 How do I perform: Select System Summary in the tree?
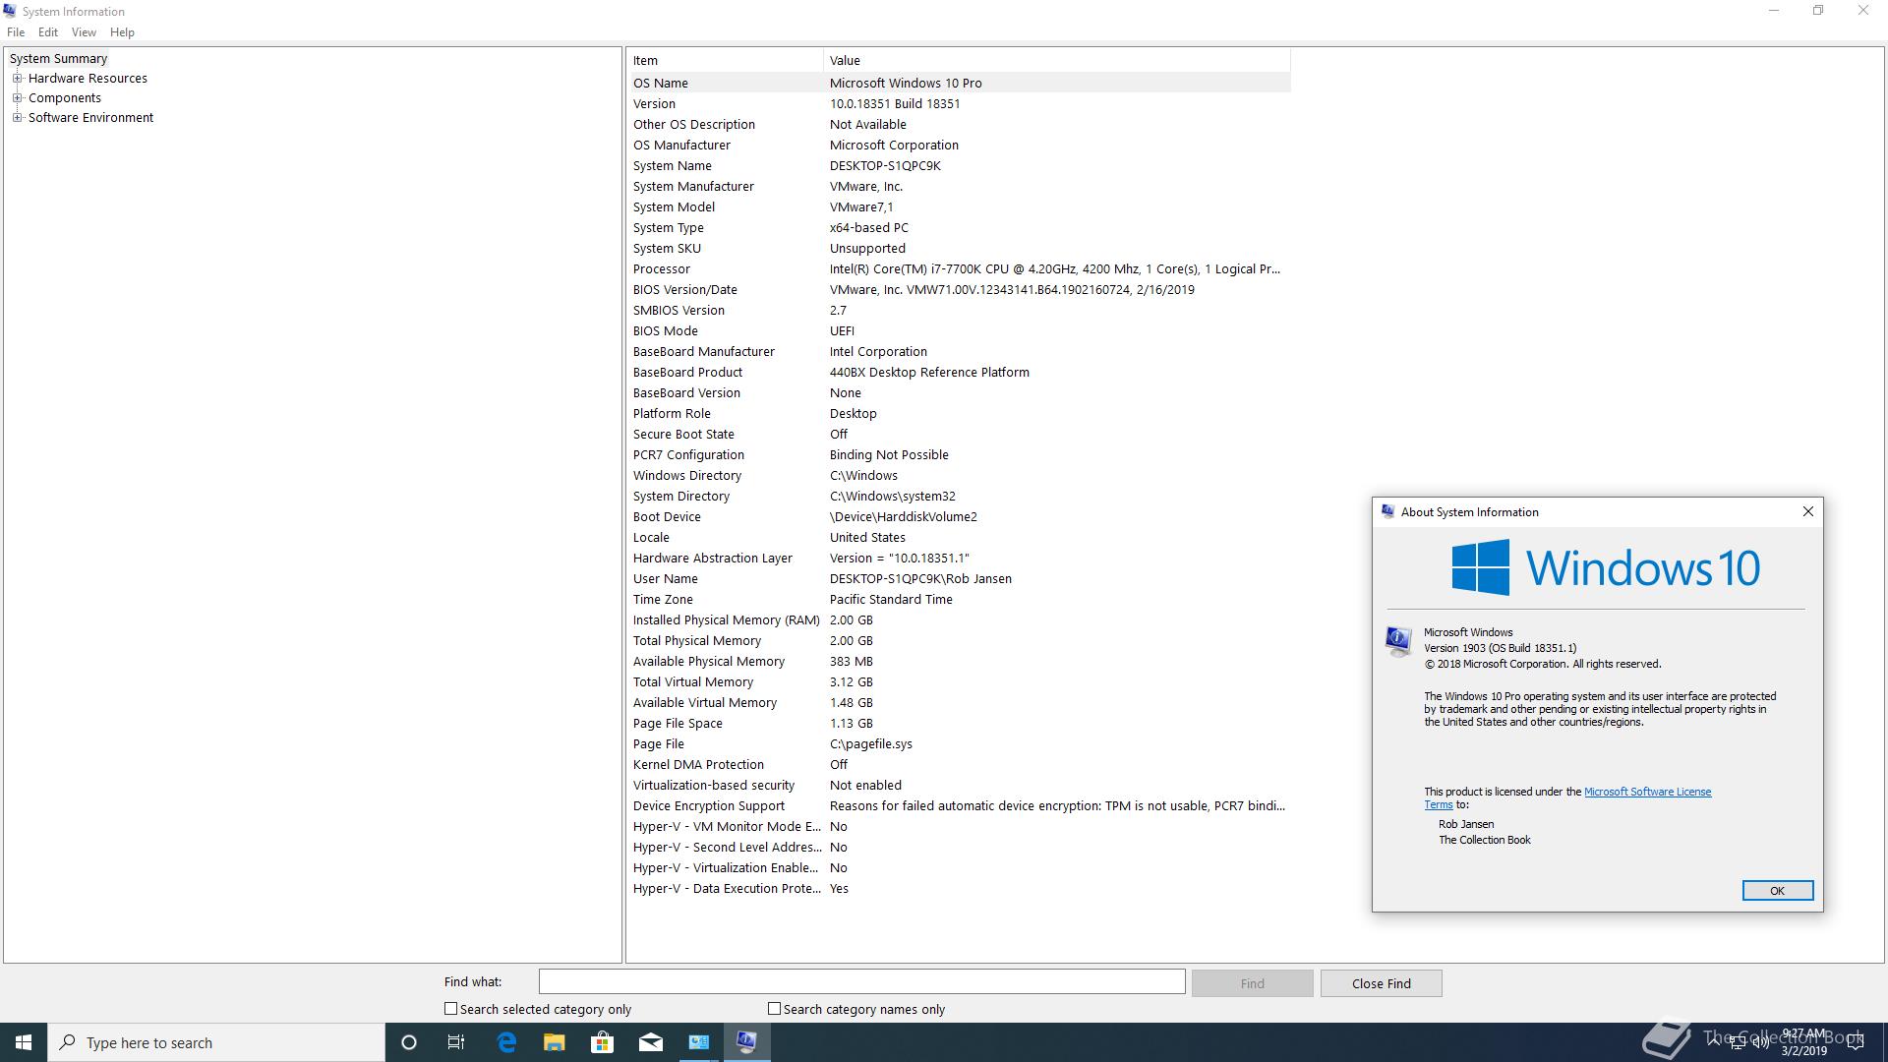(x=58, y=59)
